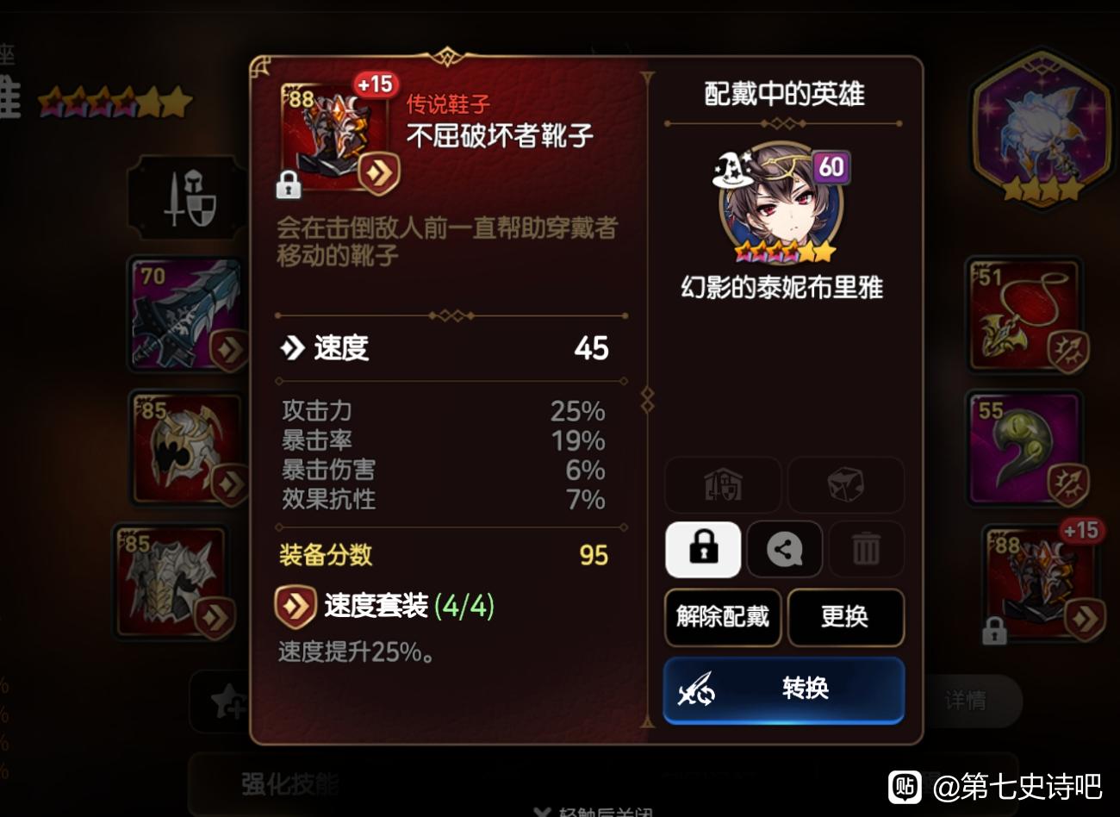Click the share equipment icon

(784, 549)
